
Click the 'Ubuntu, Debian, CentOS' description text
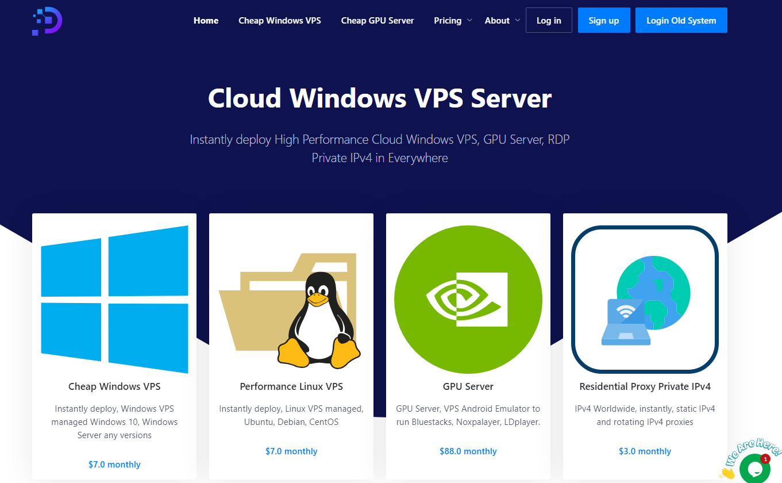[291, 422]
